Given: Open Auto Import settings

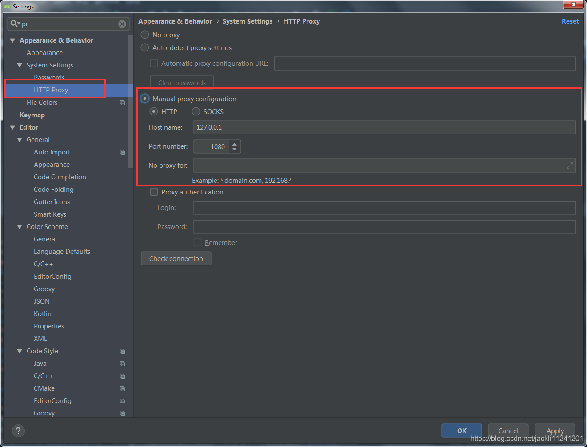Looking at the screenshot, I should (52, 152).
